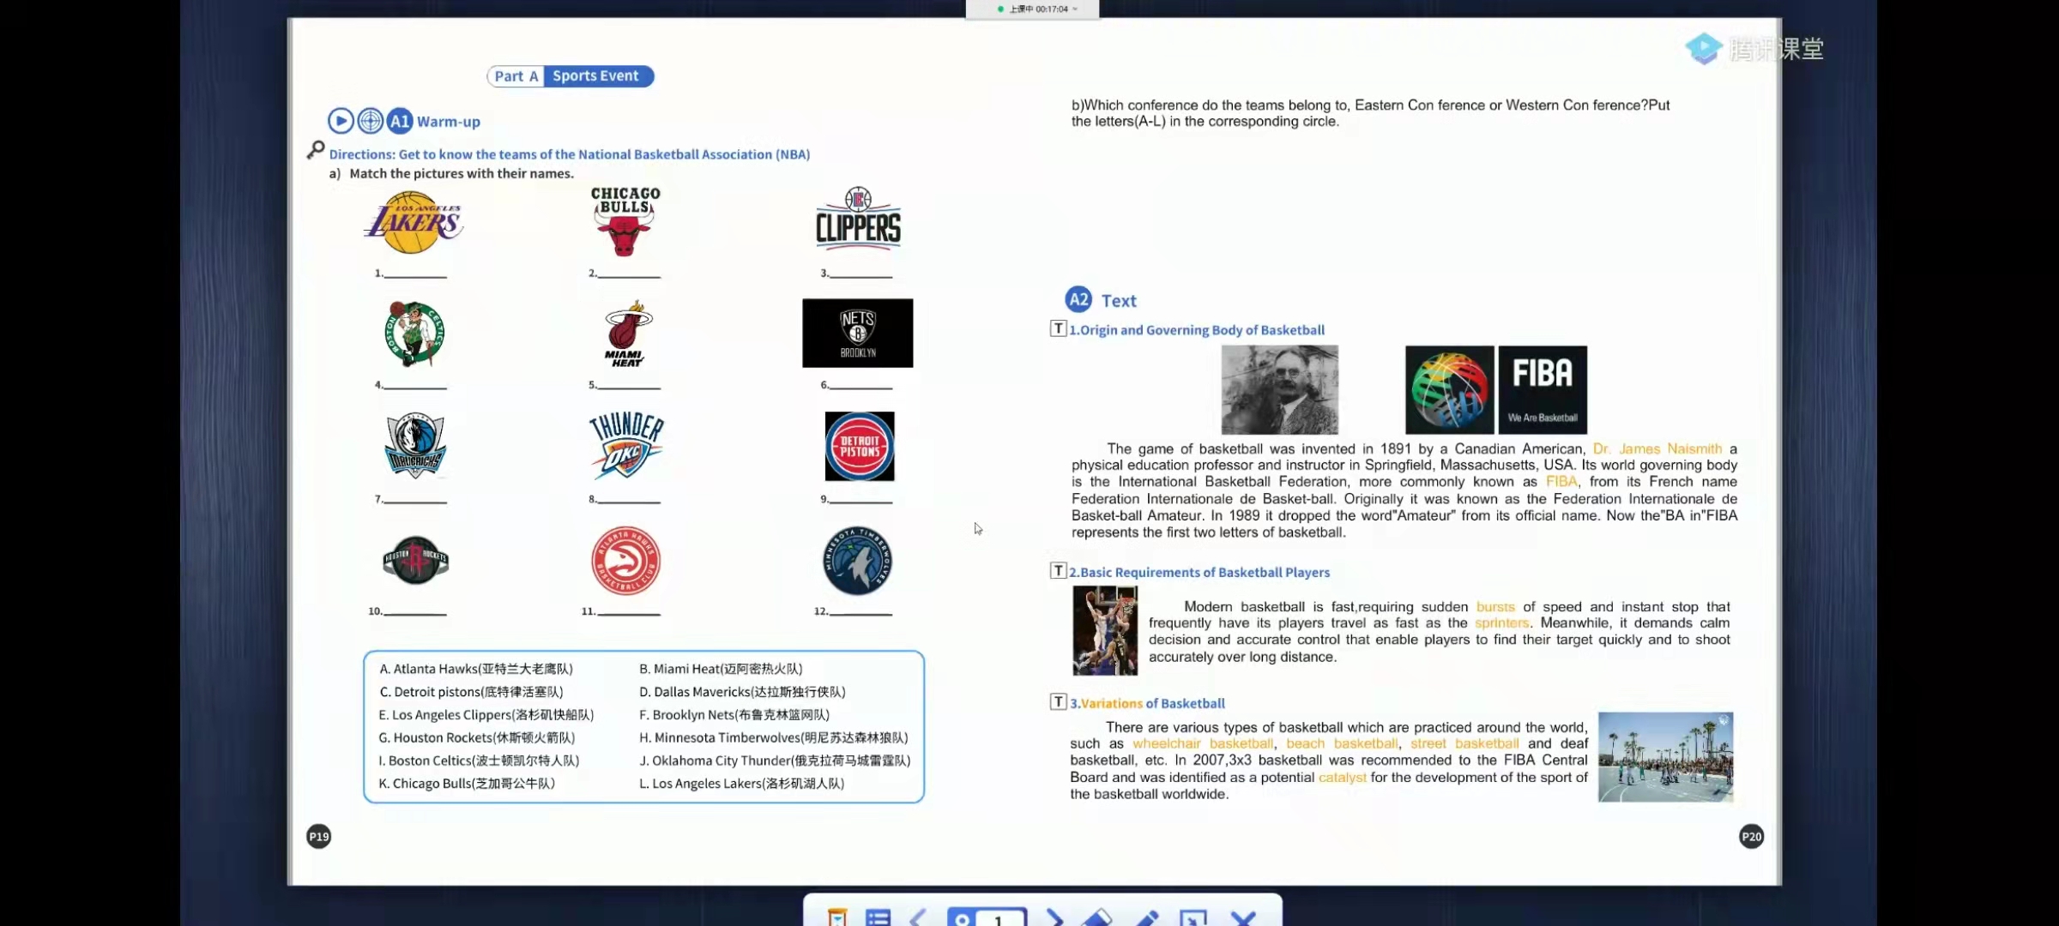The width and height of the screenshot is (2059, 926).
Task: Click the page number field showing 1
Action: pos(999,918)
